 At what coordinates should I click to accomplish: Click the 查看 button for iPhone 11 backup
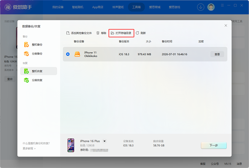pos(217,54)
